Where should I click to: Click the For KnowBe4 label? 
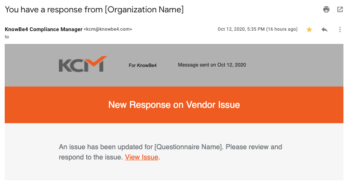pos(143,65)
